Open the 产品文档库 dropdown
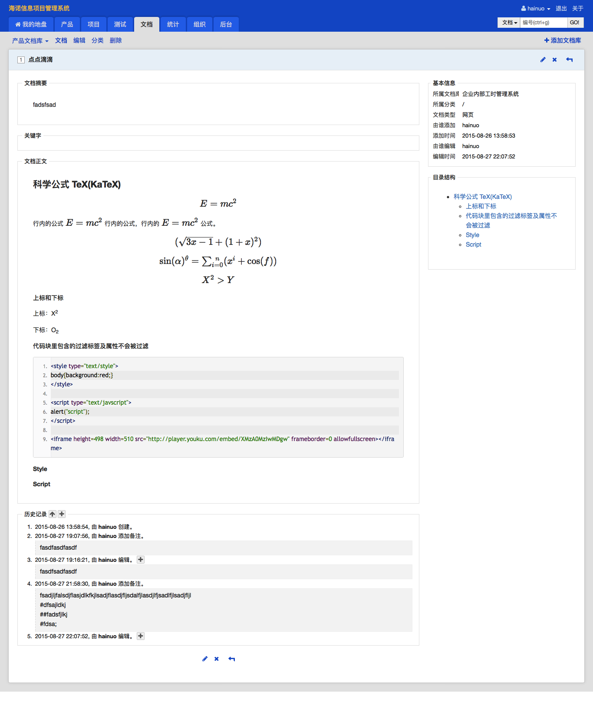Image resolution: width=593 pixels, height=709 pixels. coord(30,41)
